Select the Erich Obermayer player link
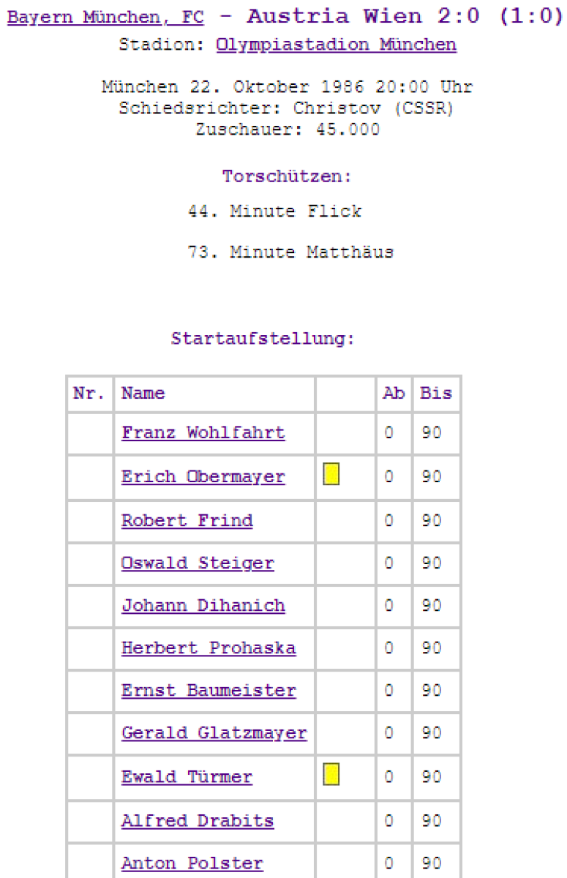Image resolution: width=567 pixels, height=878 pixels. [x=203, y=477]
